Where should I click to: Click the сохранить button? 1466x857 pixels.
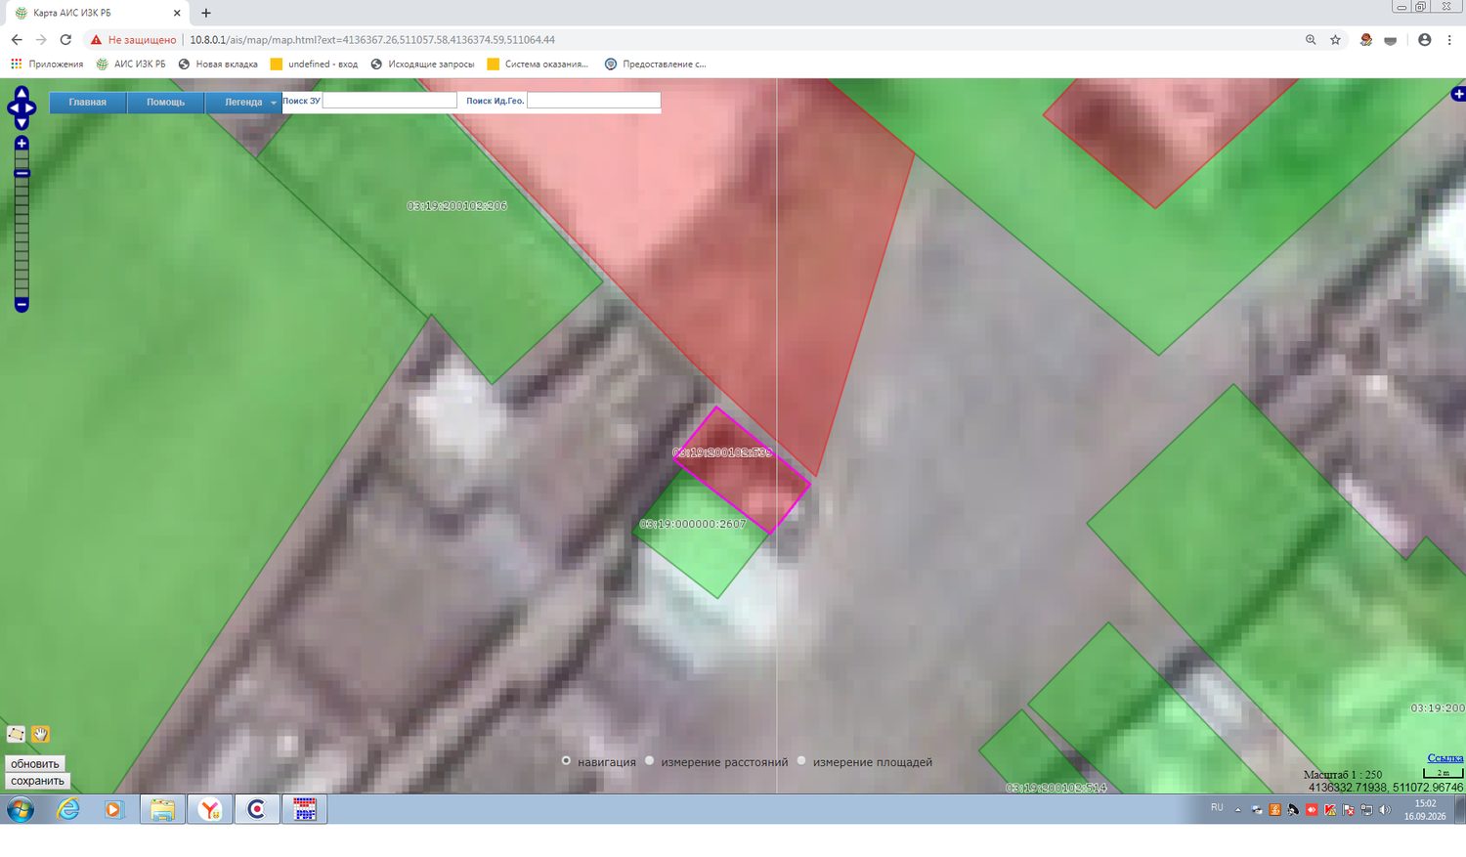pyautogui.click(x=38, y=781)
